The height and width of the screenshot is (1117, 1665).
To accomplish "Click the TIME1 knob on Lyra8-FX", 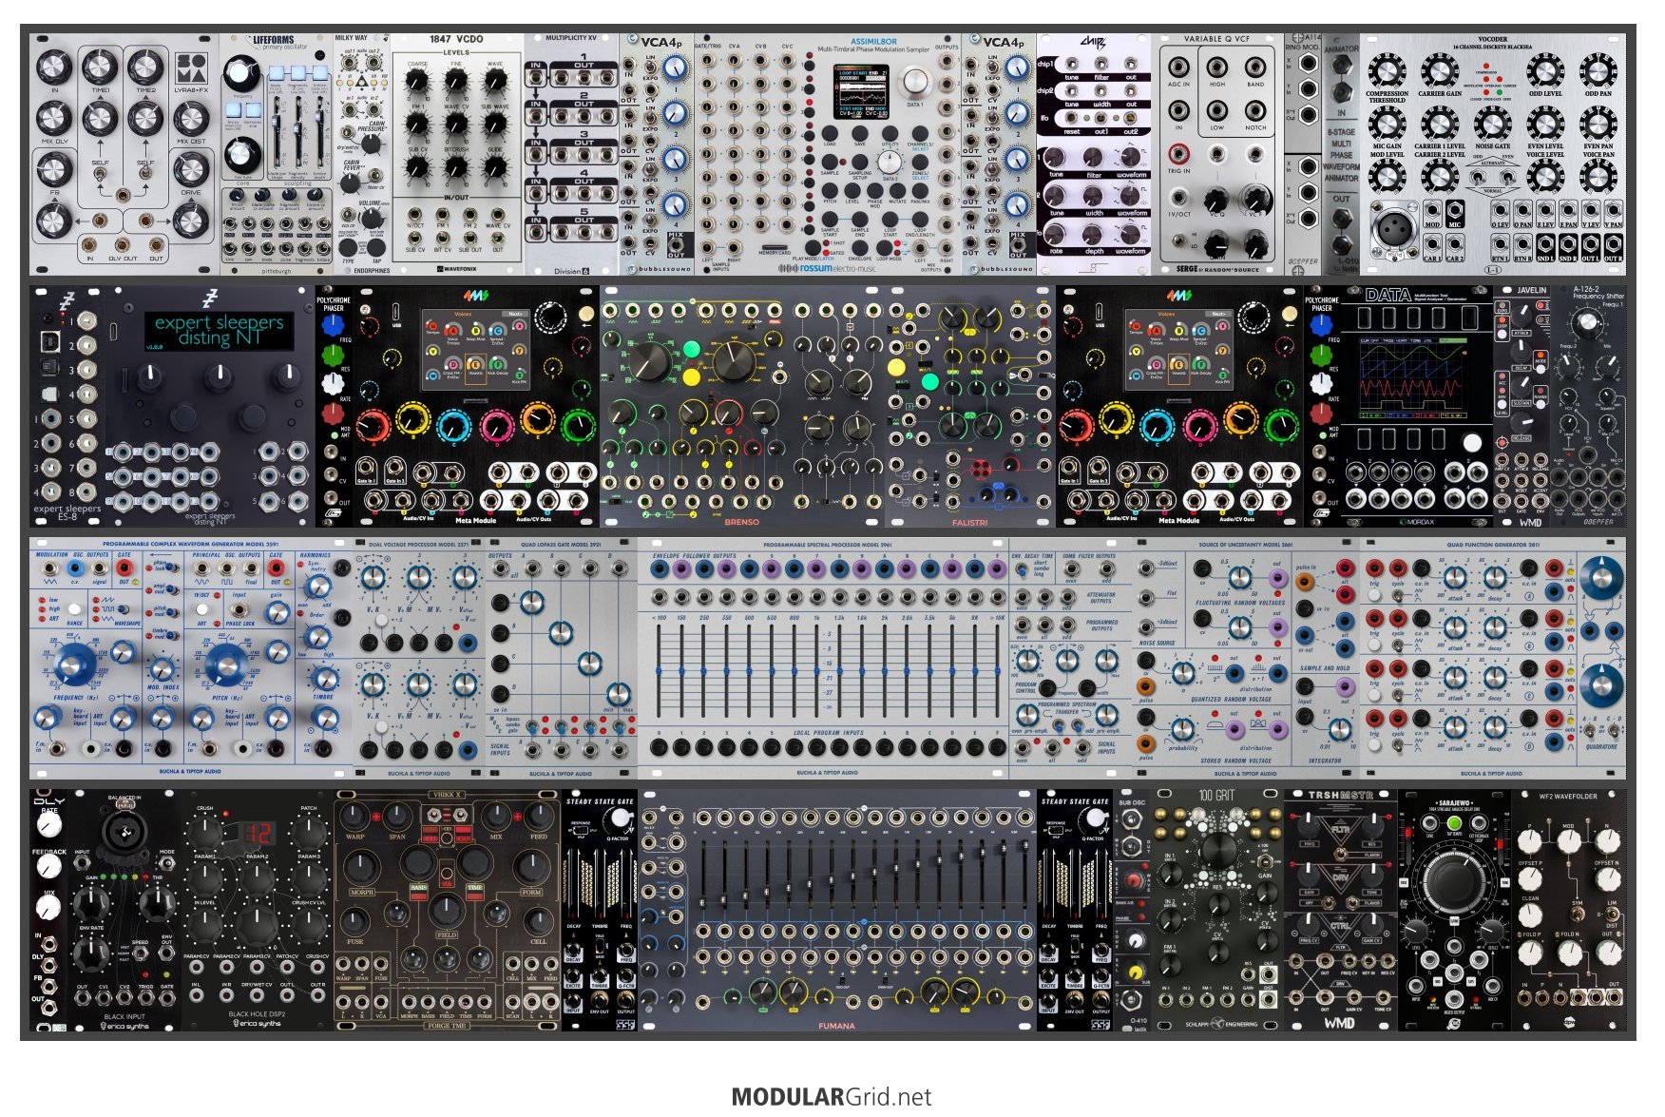I will pyautogui.click(x=100, y=67).
